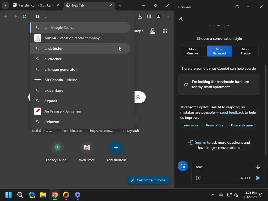Pick the 'ai image generator' suggestion
The height and width of the screenshot is (201, 268).
[x=80, y=69]
